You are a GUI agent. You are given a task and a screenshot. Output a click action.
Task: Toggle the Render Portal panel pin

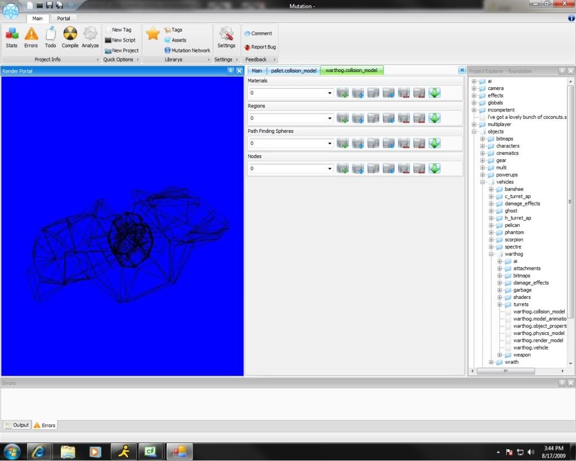pos(231,71)
